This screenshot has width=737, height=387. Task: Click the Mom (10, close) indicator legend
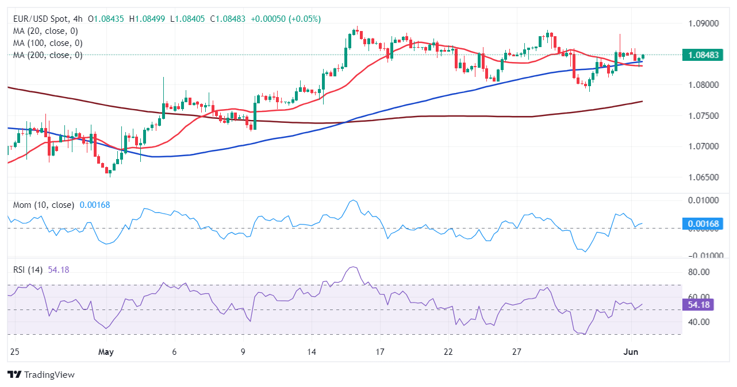coord(44,205)
